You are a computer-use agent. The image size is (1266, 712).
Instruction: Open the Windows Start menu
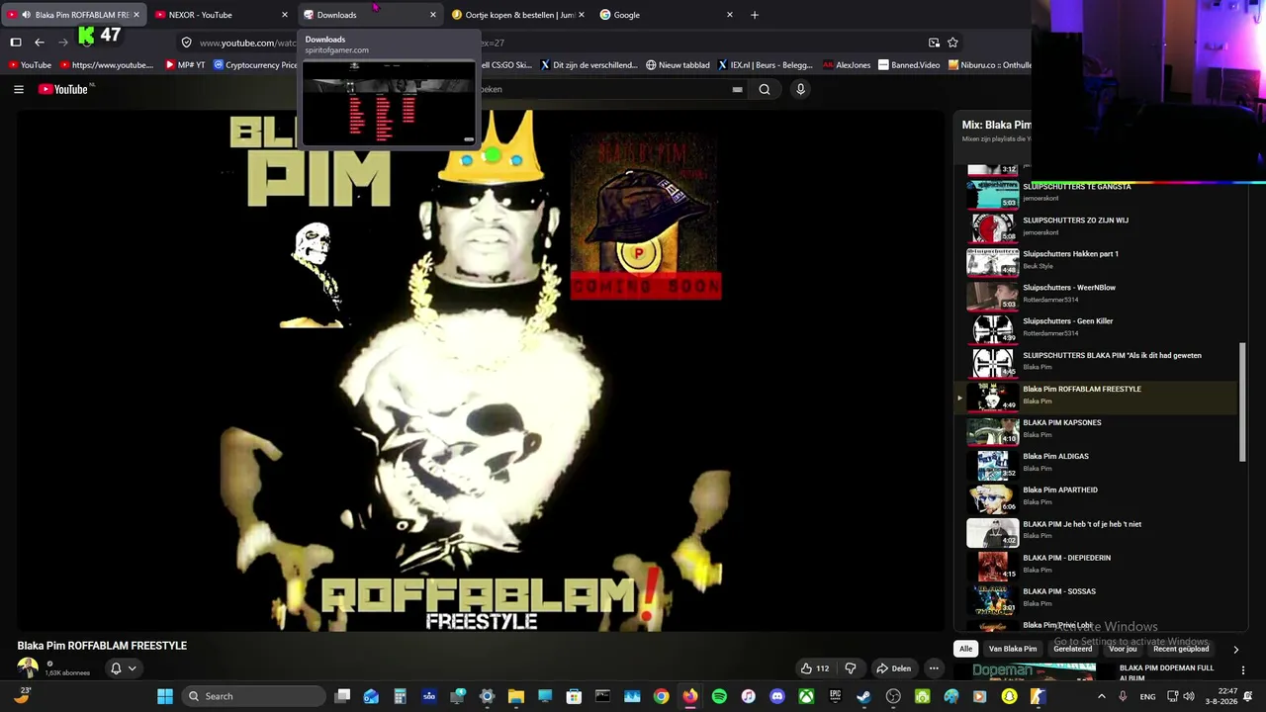pyautogui.click(x=165, y=696)
